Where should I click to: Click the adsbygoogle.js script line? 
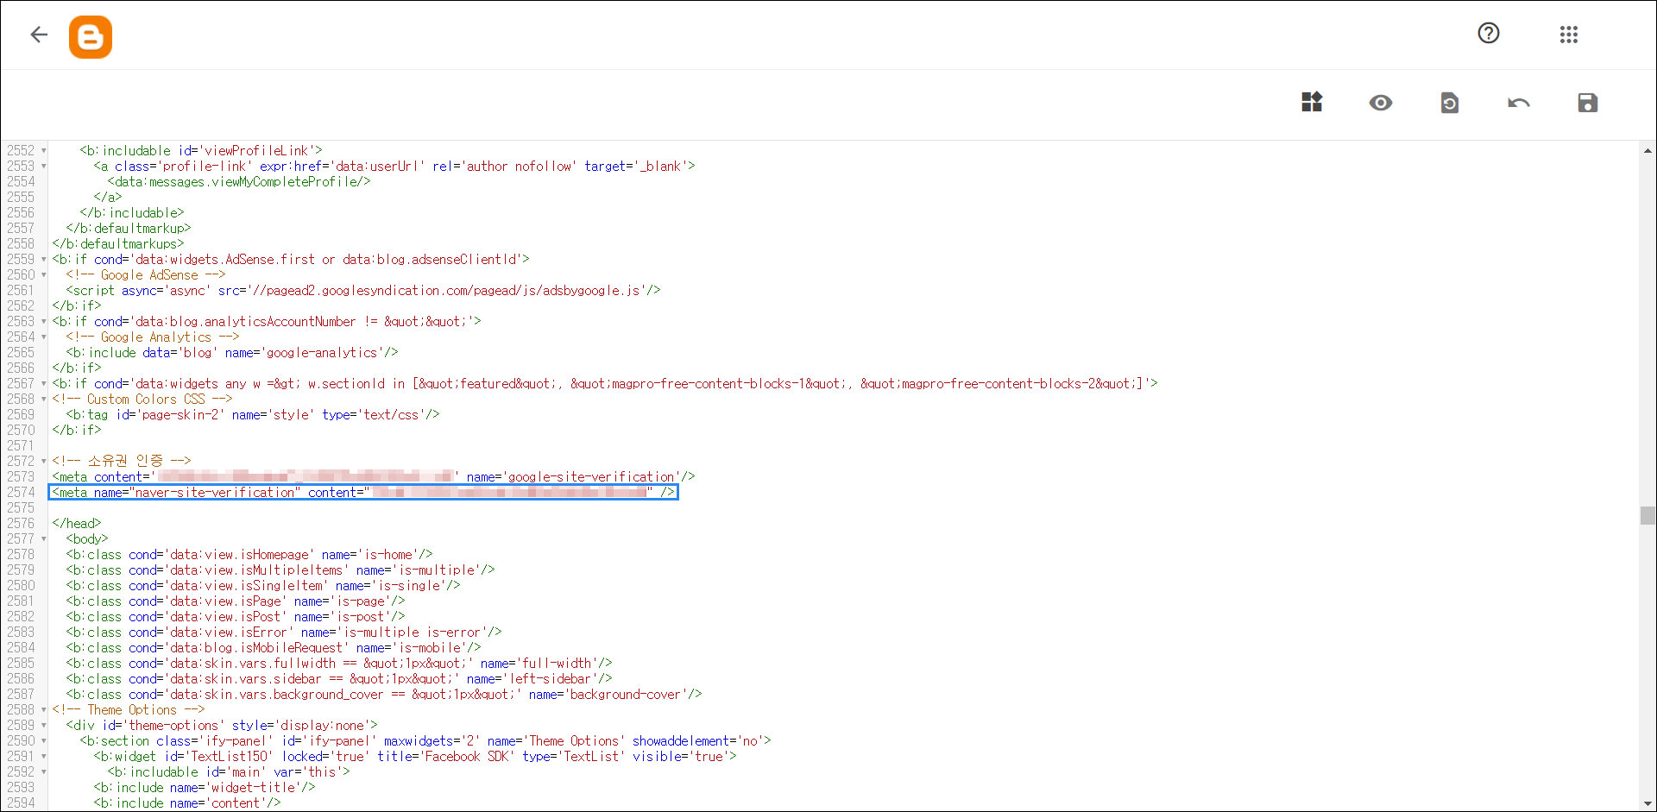point(362,290)
